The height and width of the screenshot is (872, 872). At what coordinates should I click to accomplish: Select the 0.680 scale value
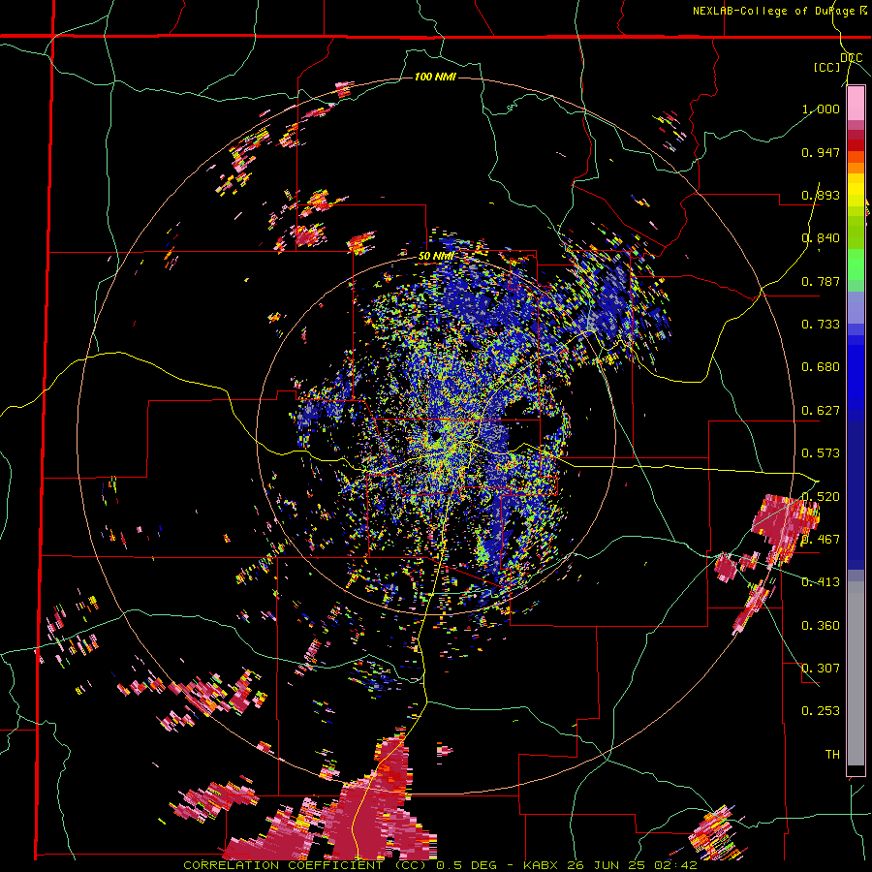click(821, 367)
